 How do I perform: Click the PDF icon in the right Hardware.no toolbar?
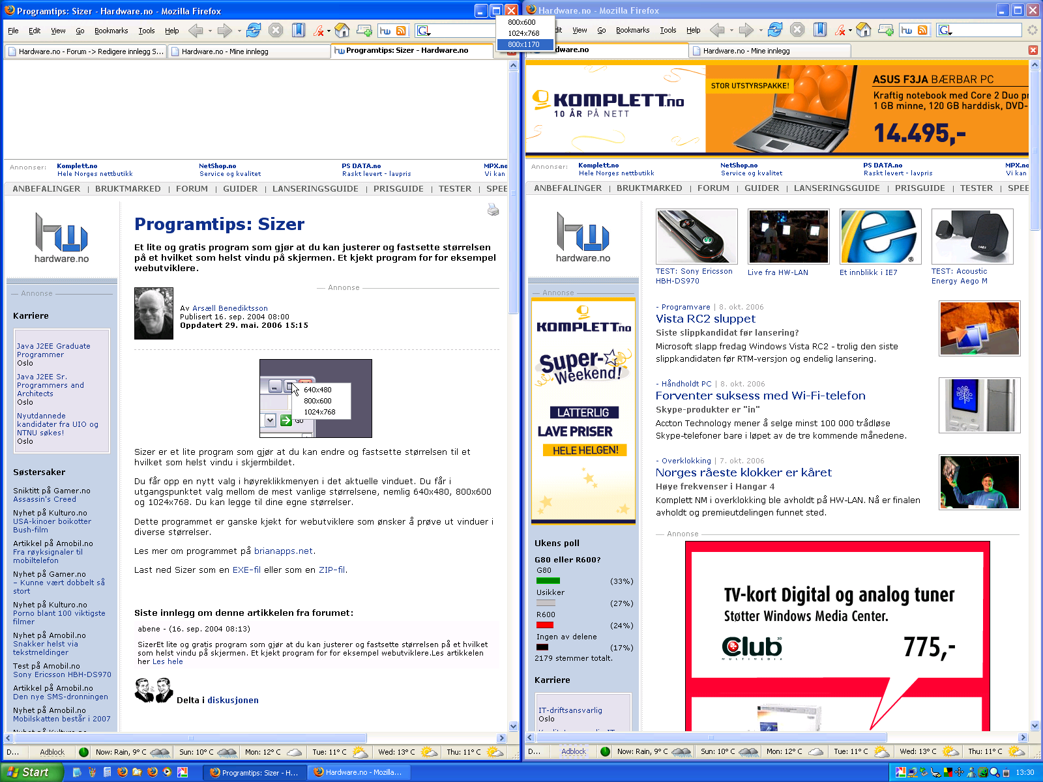840,29
